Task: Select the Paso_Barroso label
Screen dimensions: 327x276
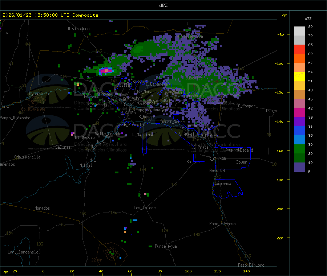Action: (222, 224)
